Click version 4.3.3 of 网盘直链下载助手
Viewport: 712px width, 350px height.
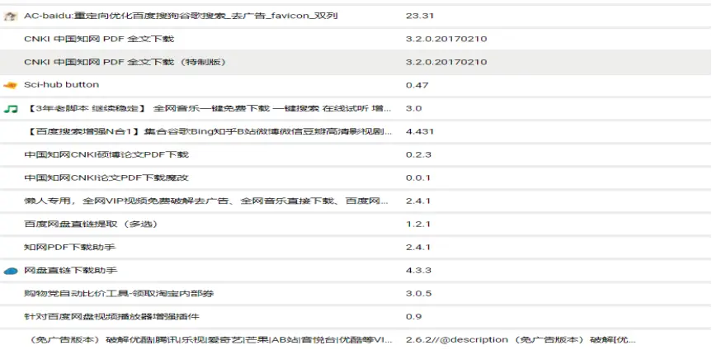(x=418, y=271)
